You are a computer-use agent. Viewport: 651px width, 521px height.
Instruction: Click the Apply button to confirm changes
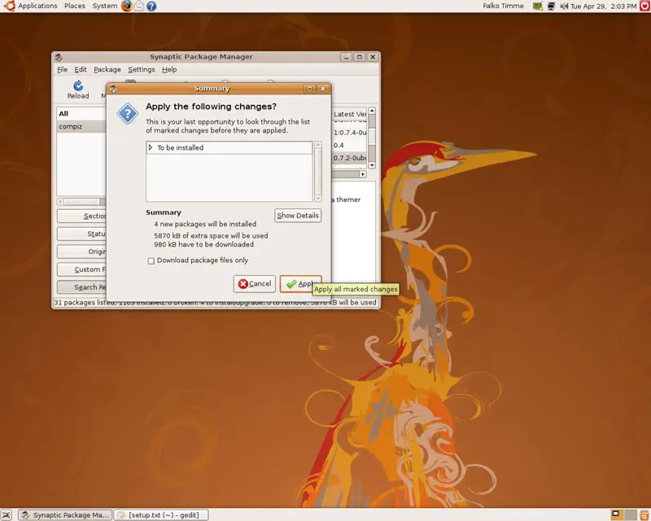coord(300,284)
